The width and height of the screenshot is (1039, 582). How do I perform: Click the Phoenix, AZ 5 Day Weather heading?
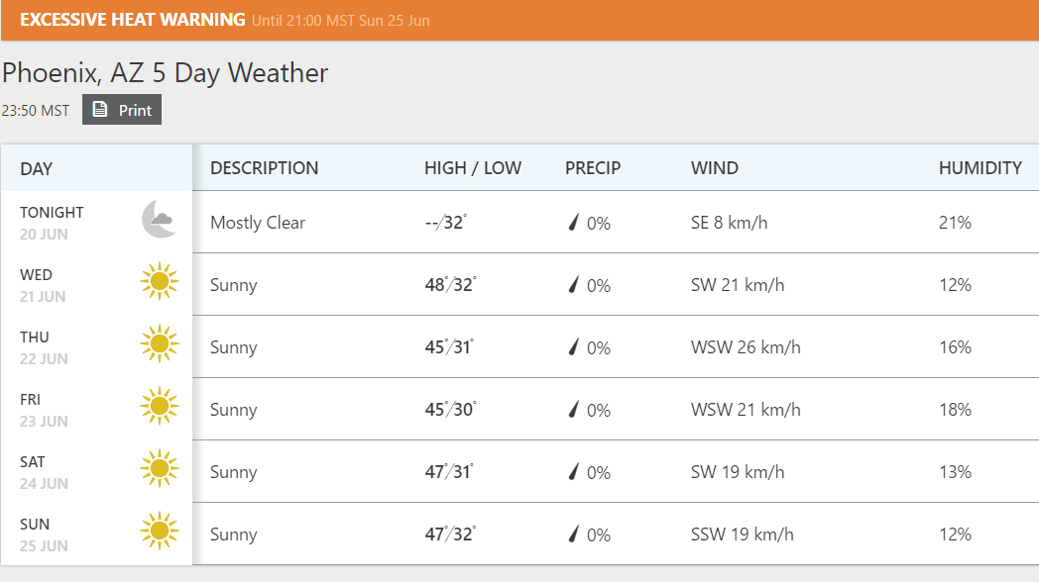[165, 73]
